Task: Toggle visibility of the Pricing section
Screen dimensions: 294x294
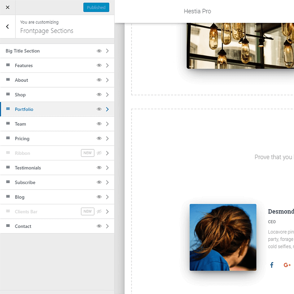Action: click(x=99, y=138)
